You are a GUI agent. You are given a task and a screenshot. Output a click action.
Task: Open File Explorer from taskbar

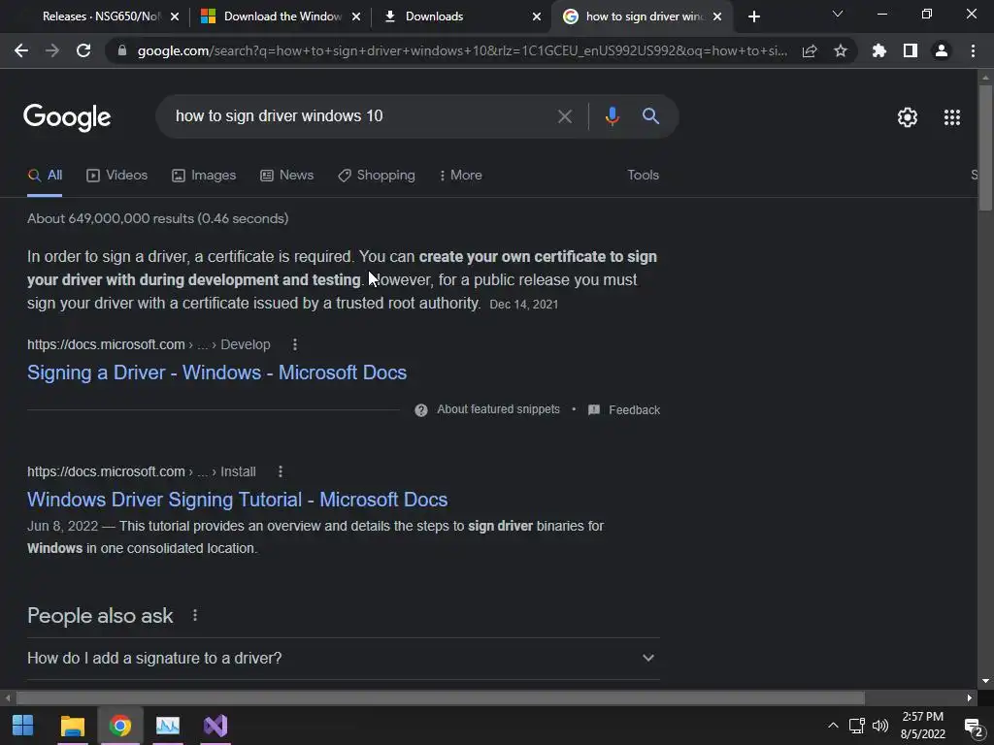(x=72, y=726)
